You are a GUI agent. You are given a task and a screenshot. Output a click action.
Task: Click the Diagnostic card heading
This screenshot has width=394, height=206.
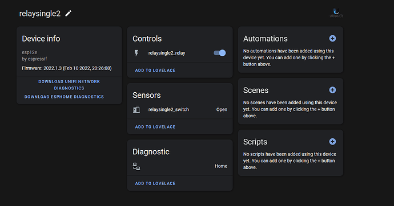pos(151,152)
